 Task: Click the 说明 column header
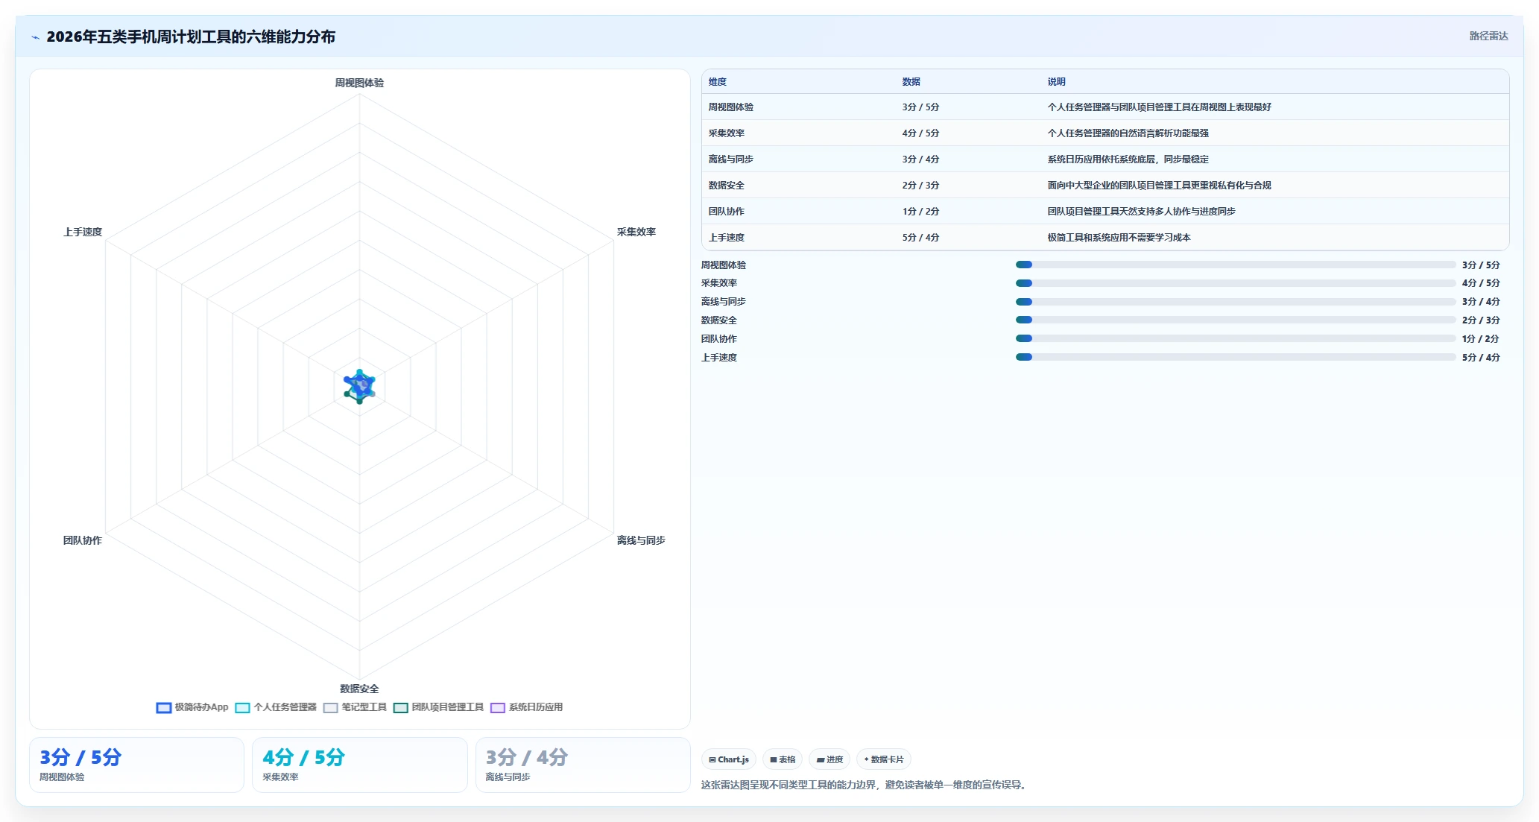[x=1056, y=82]
